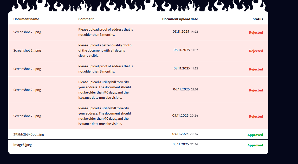Screen dimensions: 298x164
Task: Click the 06.11.2025 21:01 upload date
Action: (x=185, y=89)
